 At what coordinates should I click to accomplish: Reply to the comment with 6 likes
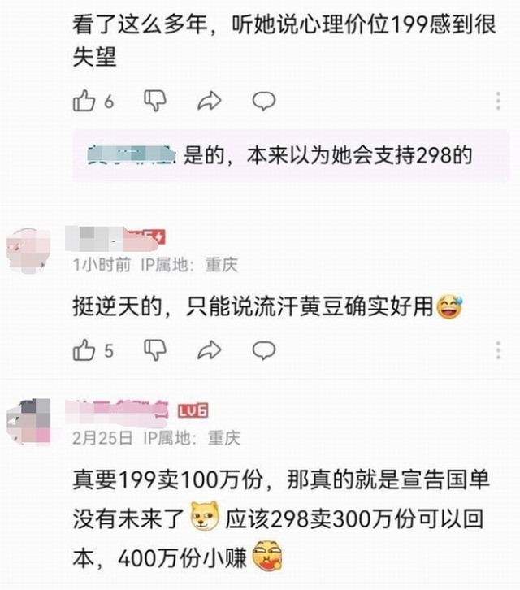(x=263, y=101)
